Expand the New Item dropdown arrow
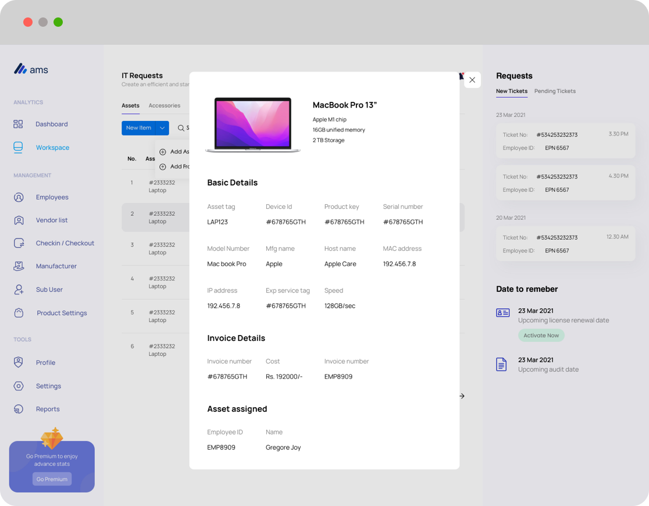The image size is (649, 506). 162,128
